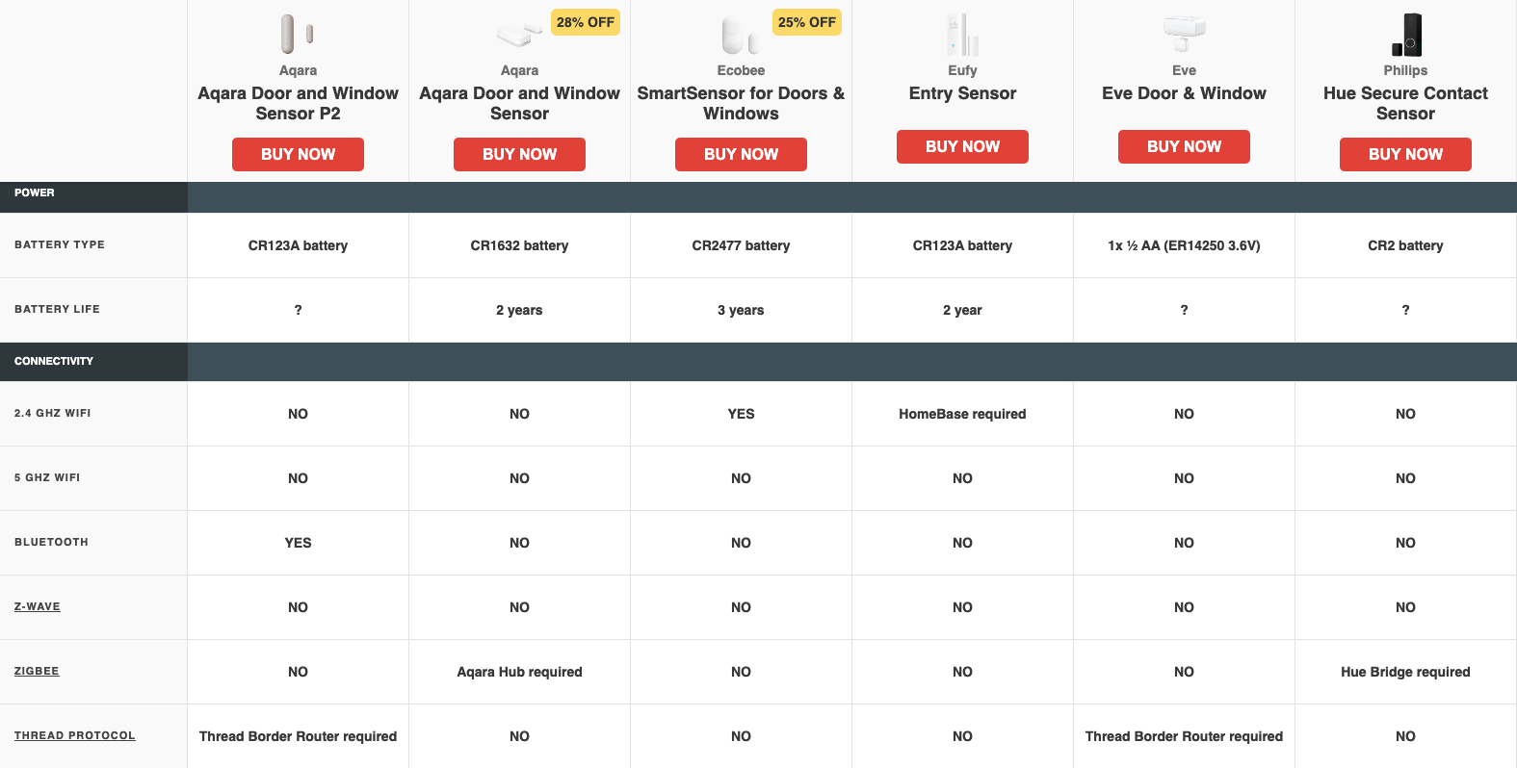The height and width of the screenshot is (768, 1517).
Task: Select the Aqara Hub required cell
Action: tap(519, 672)
